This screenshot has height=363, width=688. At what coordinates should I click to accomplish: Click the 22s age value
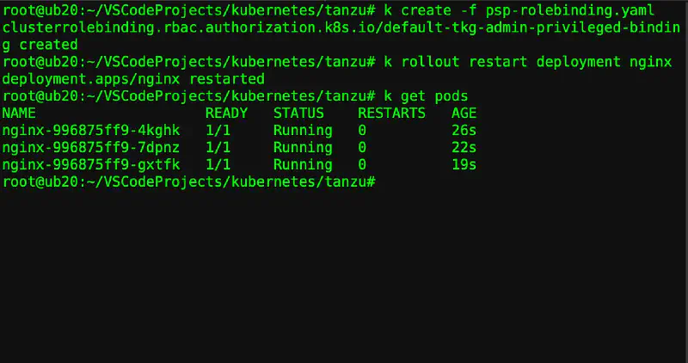(464, 147)
